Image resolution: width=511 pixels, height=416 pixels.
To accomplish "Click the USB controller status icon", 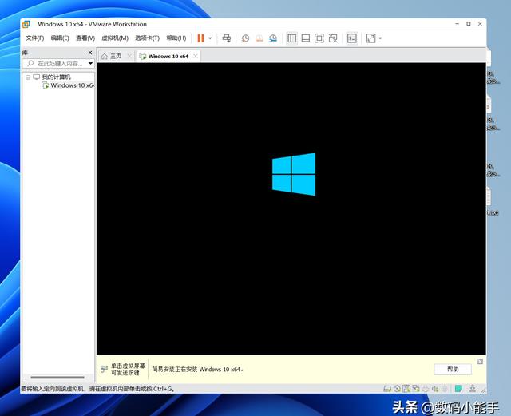I will point(445,389).
